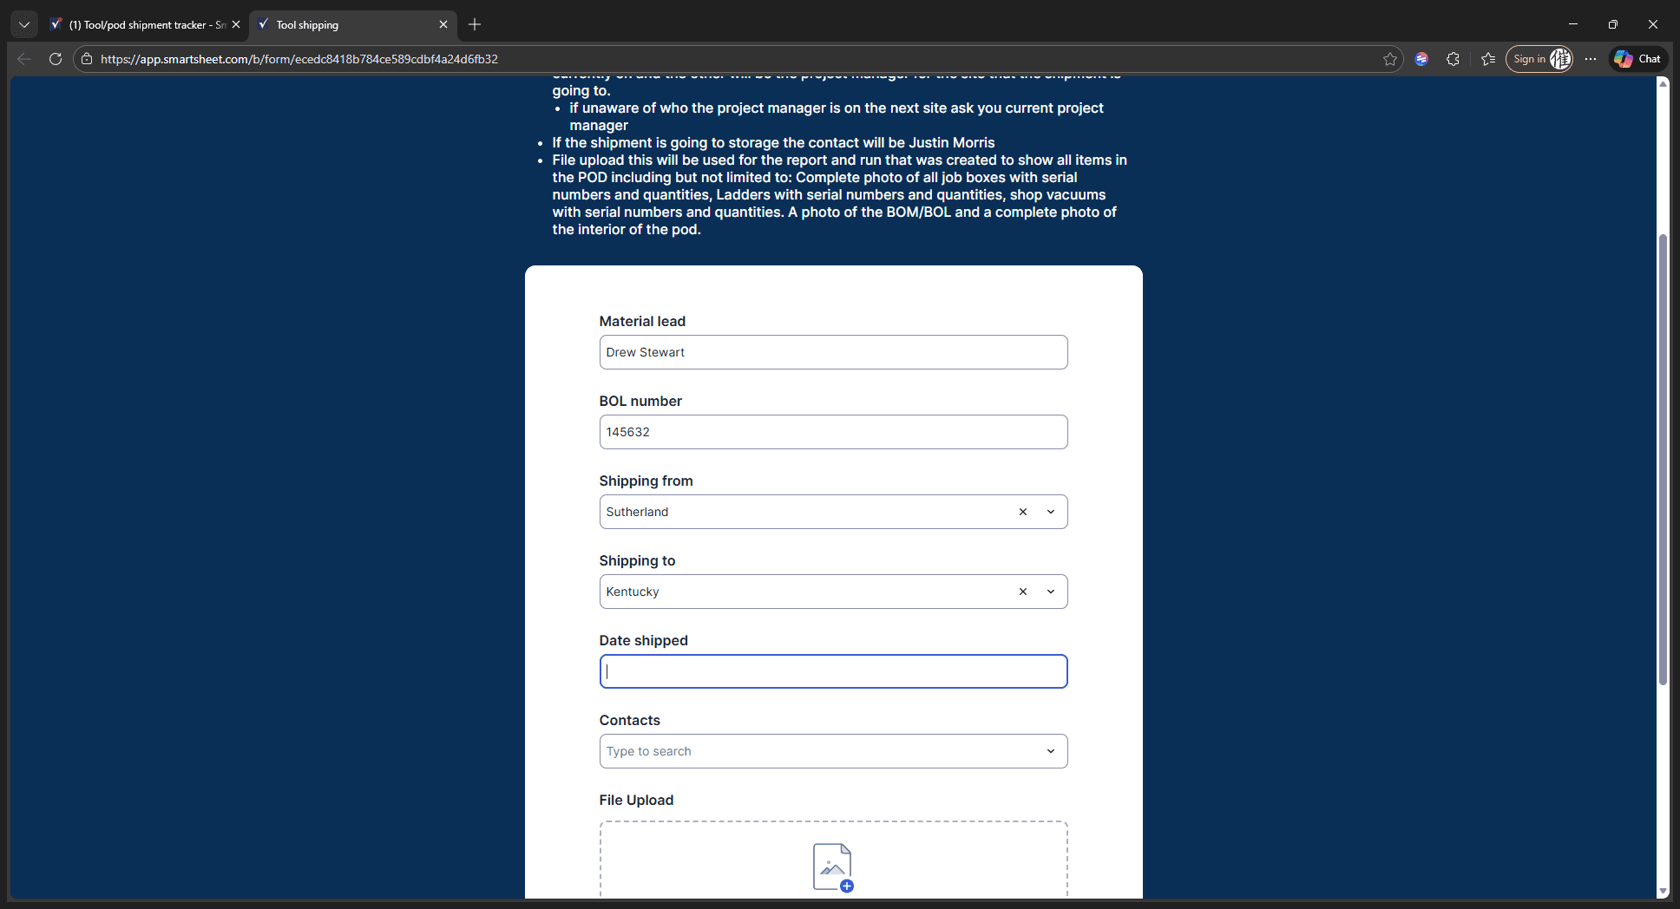Open browser settings and more menu
Image resolution: width=1680 pixels, height=909 pixels.
pos(1591,59)
